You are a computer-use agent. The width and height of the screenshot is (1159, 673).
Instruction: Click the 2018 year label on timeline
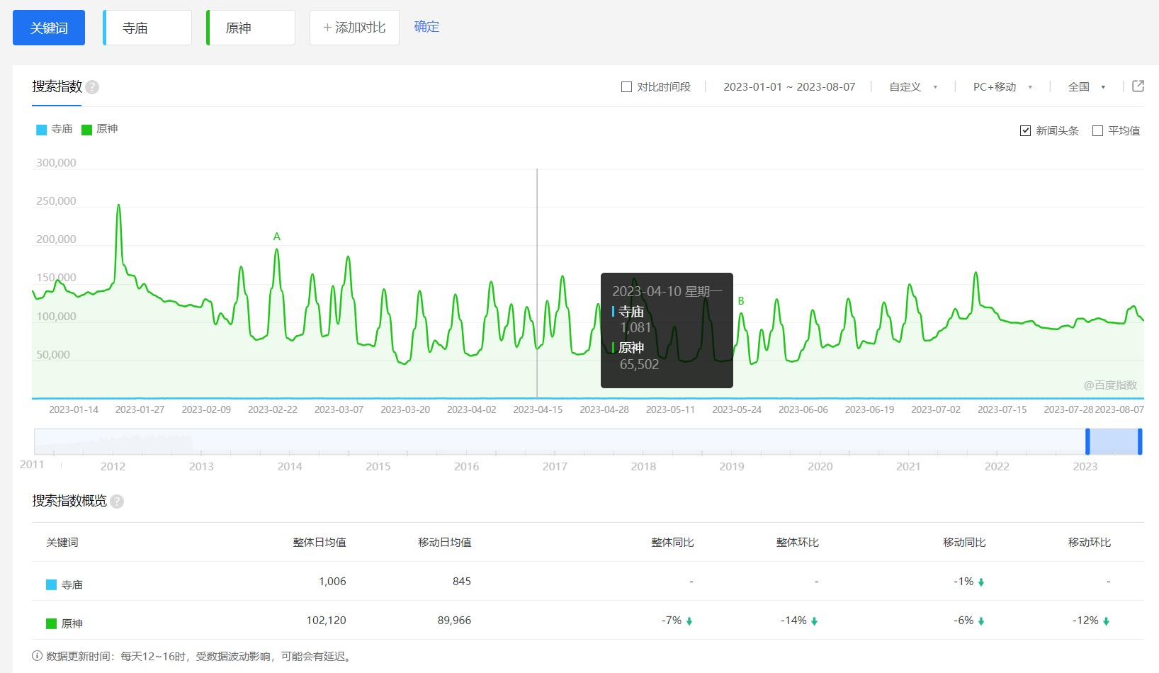(643, 466)
